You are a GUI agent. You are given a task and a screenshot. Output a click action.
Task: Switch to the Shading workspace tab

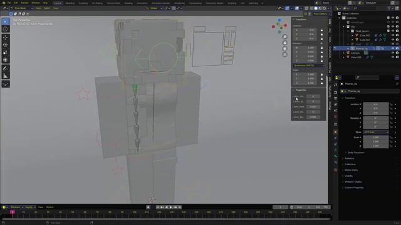[x=128, y=3]
